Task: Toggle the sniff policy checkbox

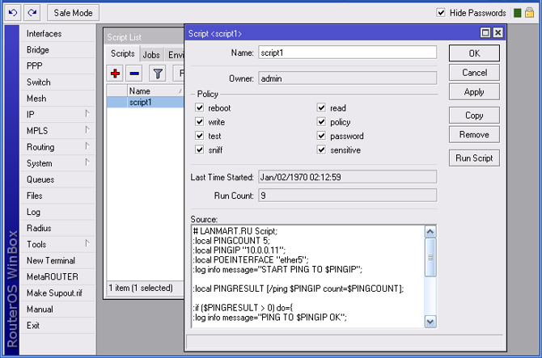Action: pos(200,150)
